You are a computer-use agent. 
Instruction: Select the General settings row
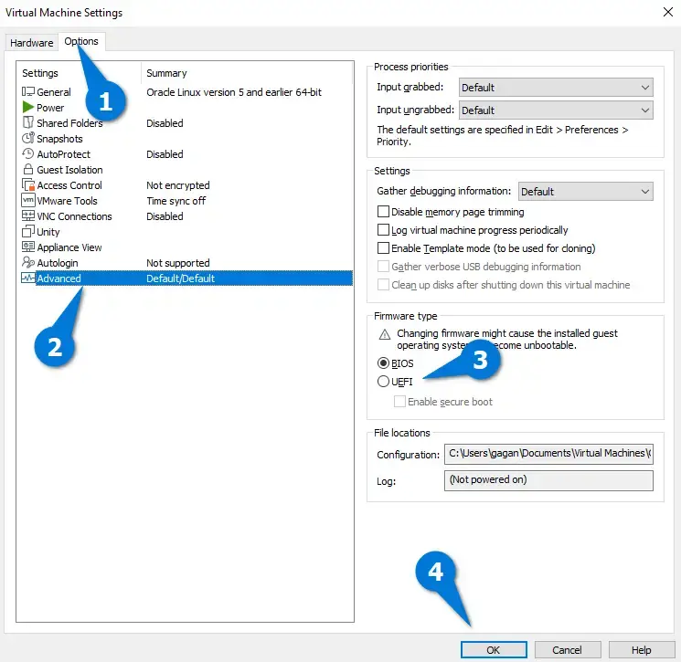pyautogui.click(x=186, y=92)
